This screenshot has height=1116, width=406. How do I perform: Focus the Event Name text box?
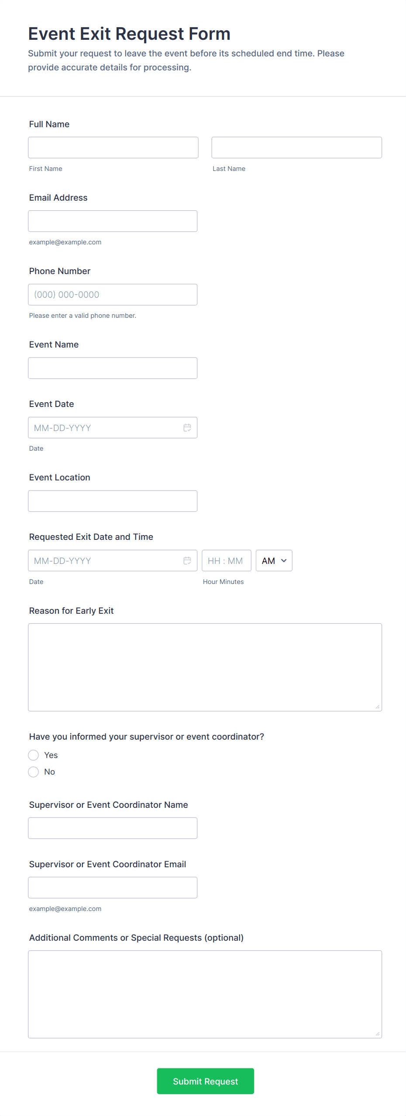(x=113, y=368)
